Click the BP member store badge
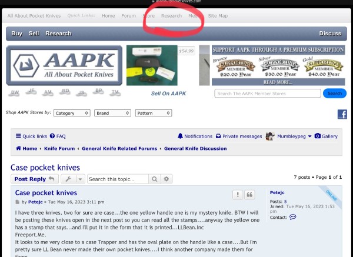Screen dimensions: 353x257 click(98, 91)
